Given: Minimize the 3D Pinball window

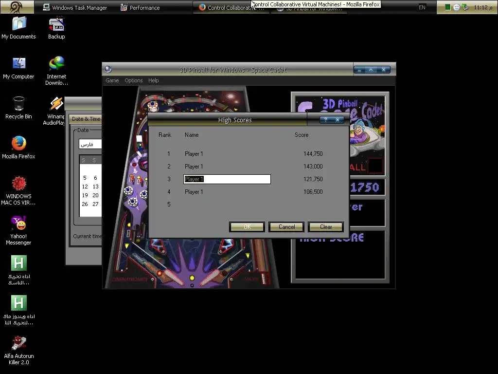Looking at the screenshot, I should 359,70.
